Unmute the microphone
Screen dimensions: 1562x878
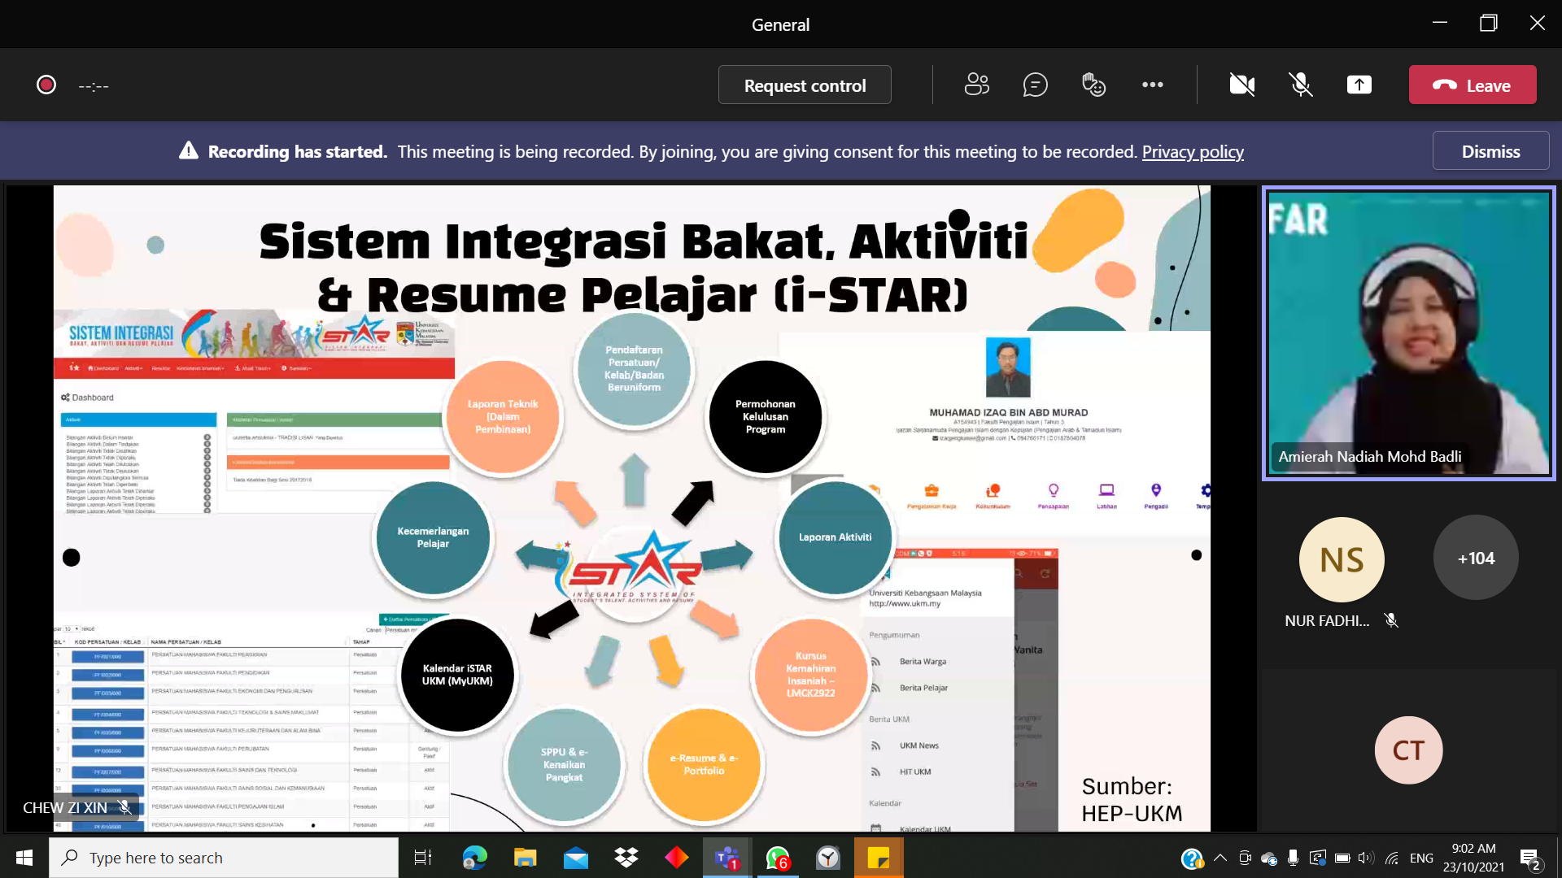pos(1300,85)
